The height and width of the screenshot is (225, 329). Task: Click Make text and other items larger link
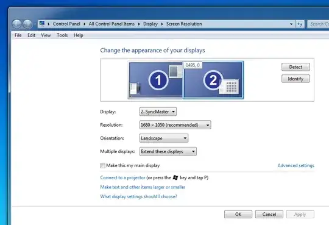[143, 187]
